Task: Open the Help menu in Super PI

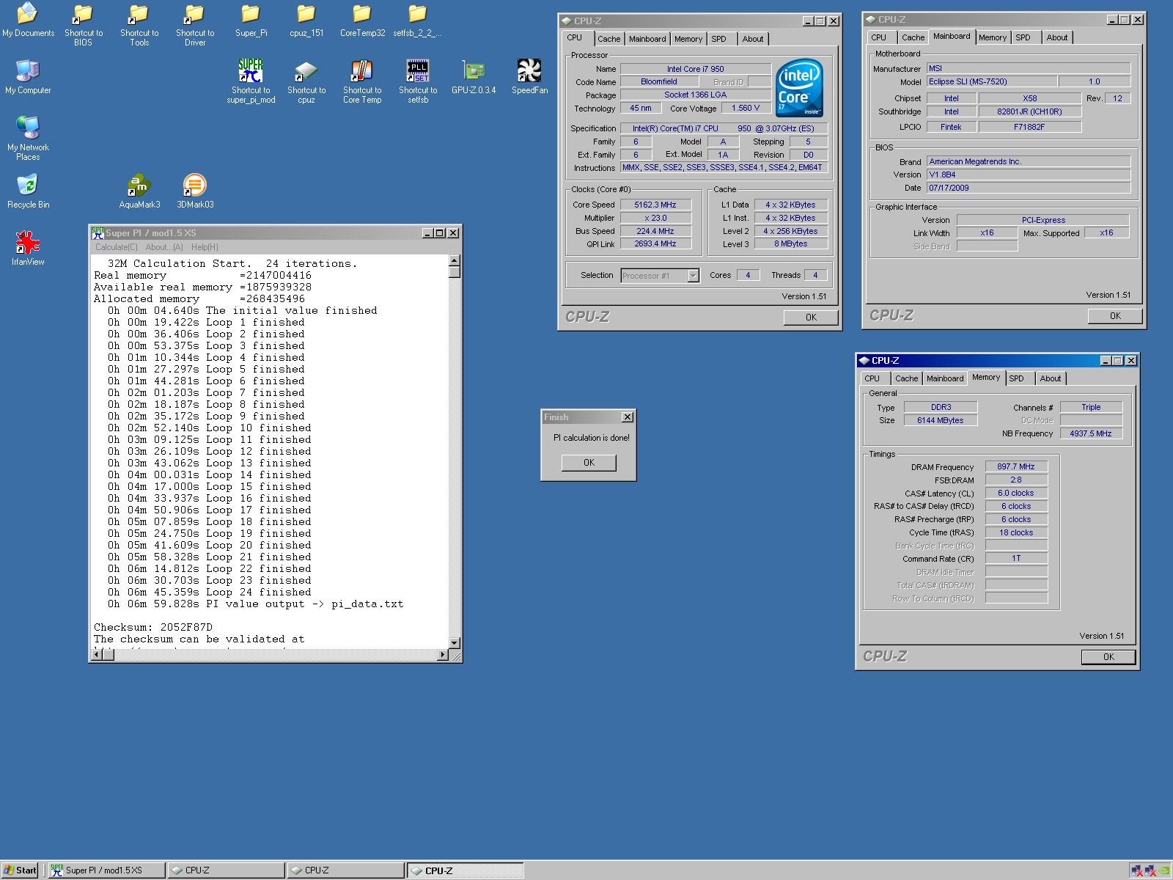Action: [205, 247]
